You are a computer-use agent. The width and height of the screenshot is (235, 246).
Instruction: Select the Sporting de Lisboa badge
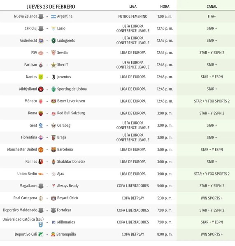point(54,89)
